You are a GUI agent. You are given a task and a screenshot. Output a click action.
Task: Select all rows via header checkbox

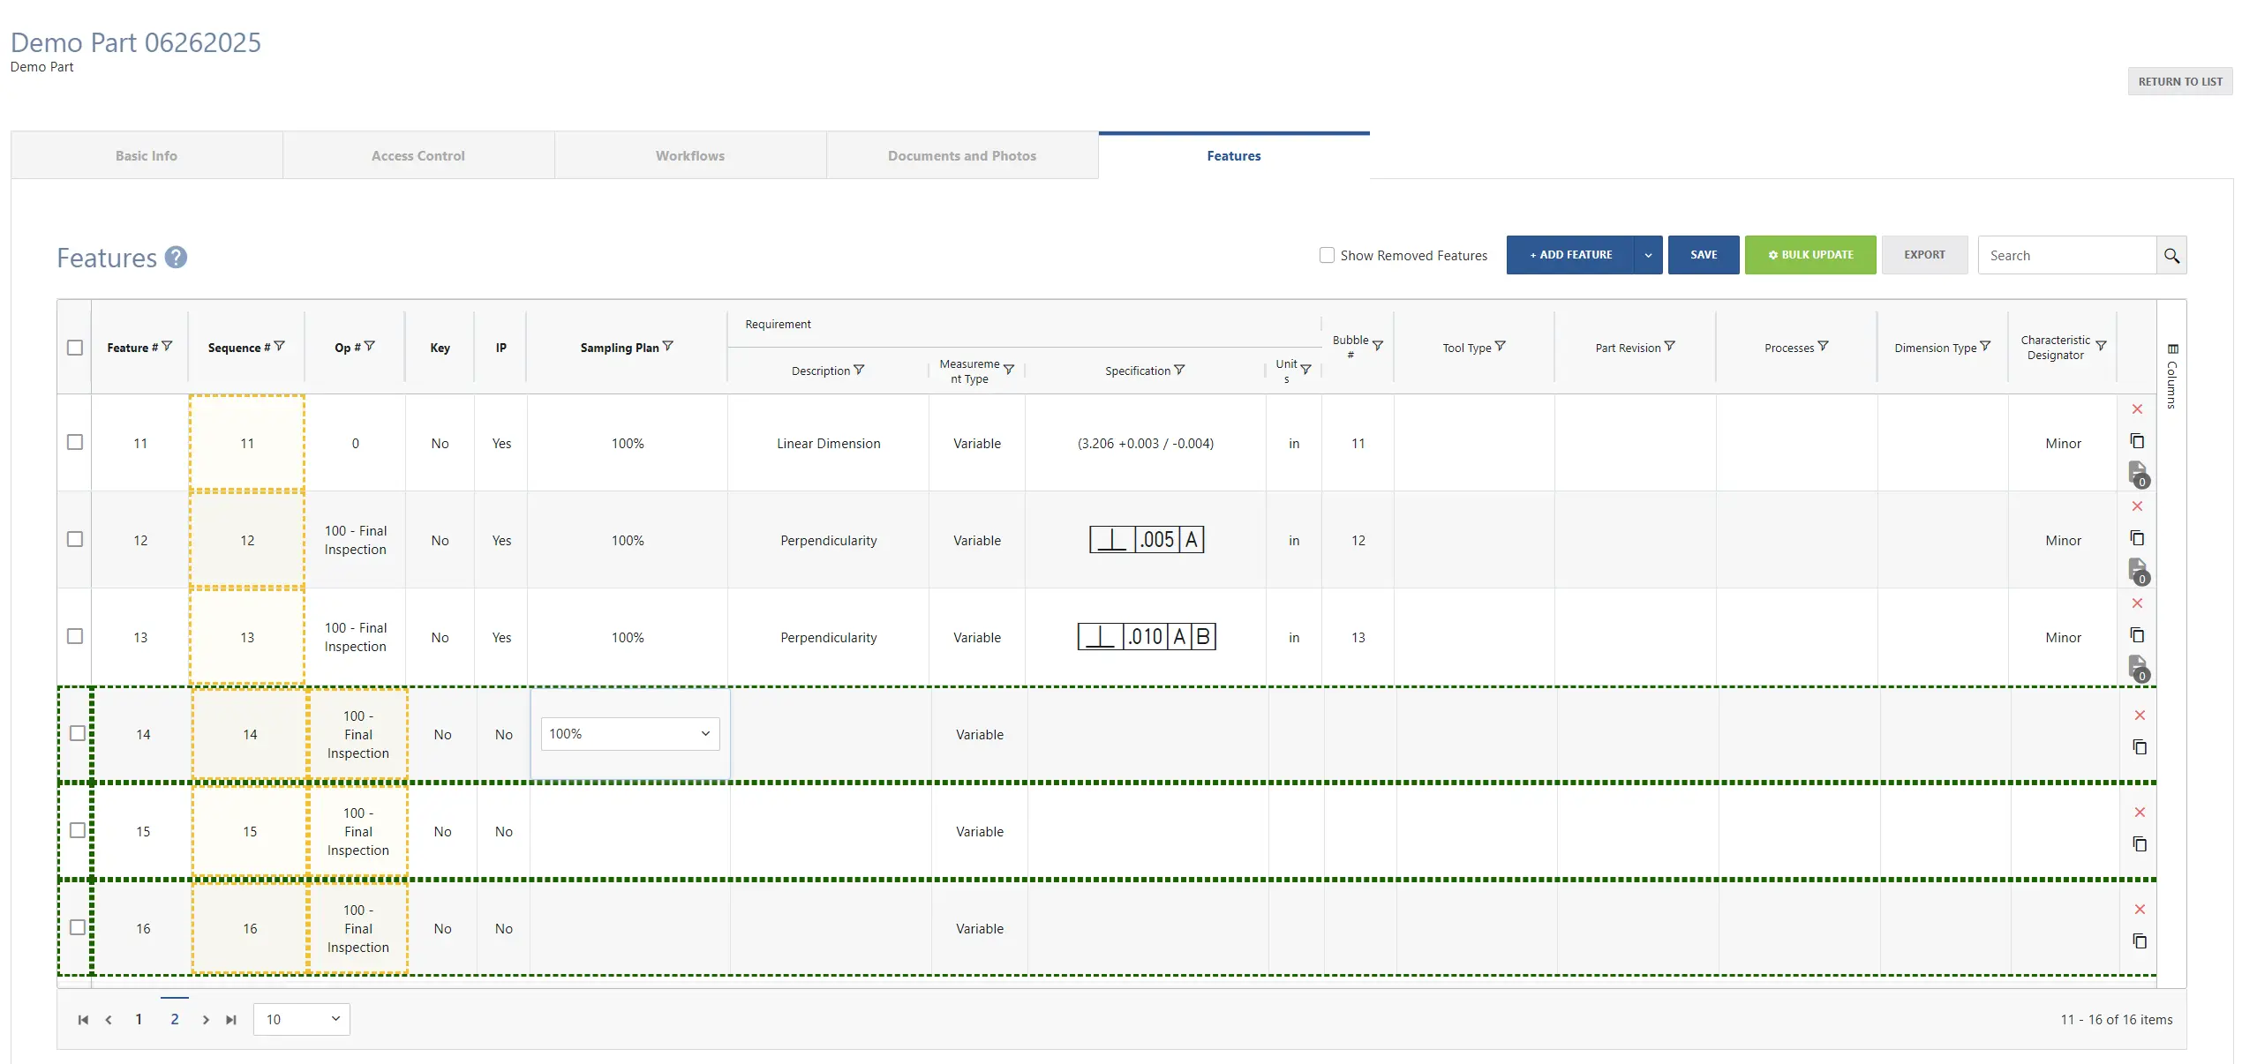click(75, 348)
